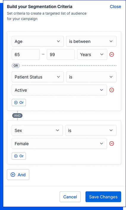Delete the Sex Female criteria row
126x210 pixels.
click(x=112, y=144)
